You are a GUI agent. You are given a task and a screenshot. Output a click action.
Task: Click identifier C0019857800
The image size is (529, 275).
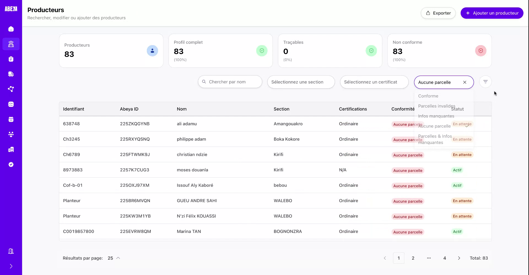pos(79,232)
